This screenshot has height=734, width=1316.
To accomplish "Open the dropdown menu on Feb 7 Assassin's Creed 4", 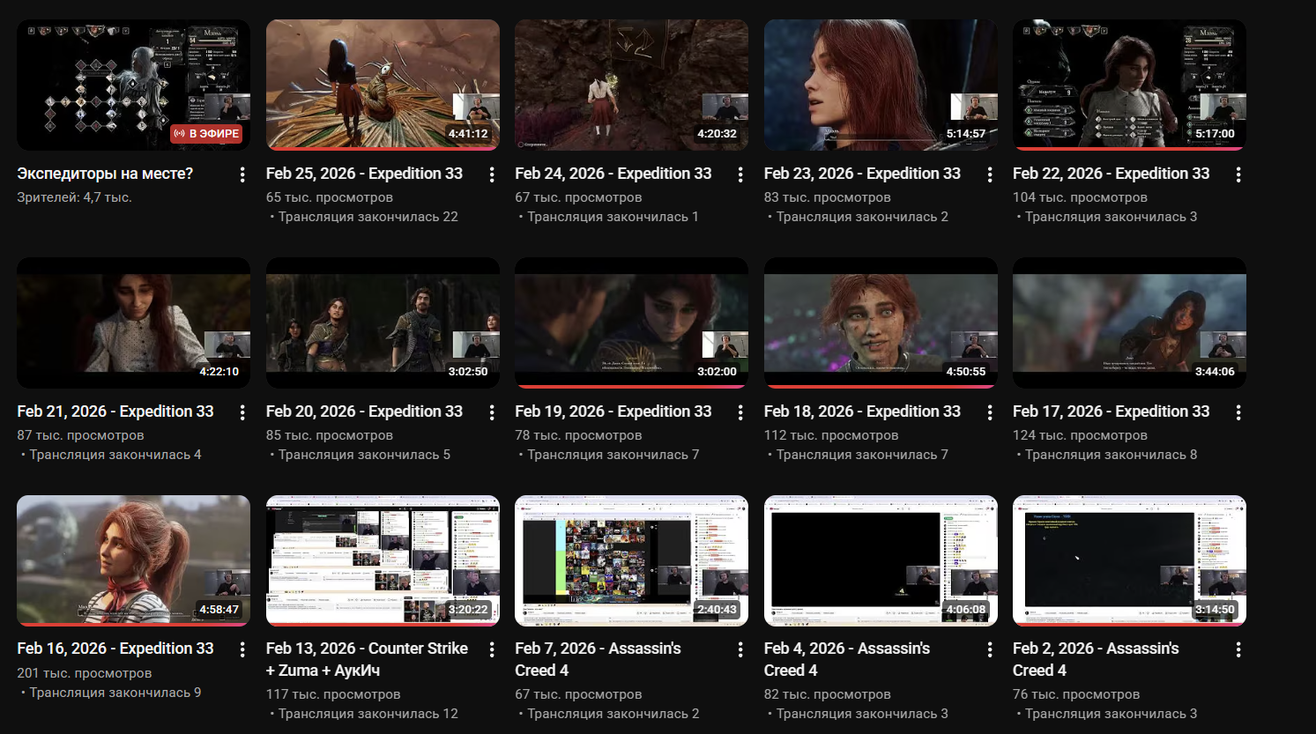I will pos(741,649).
